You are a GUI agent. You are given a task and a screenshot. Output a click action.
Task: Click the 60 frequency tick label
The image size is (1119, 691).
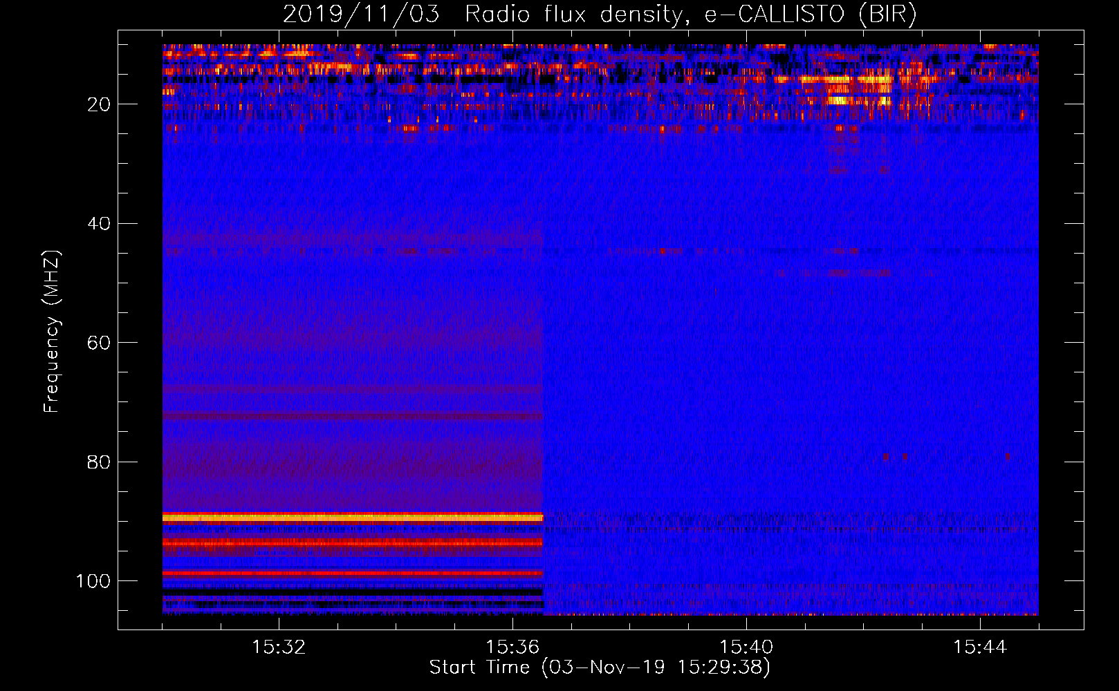tap(100, 343)
